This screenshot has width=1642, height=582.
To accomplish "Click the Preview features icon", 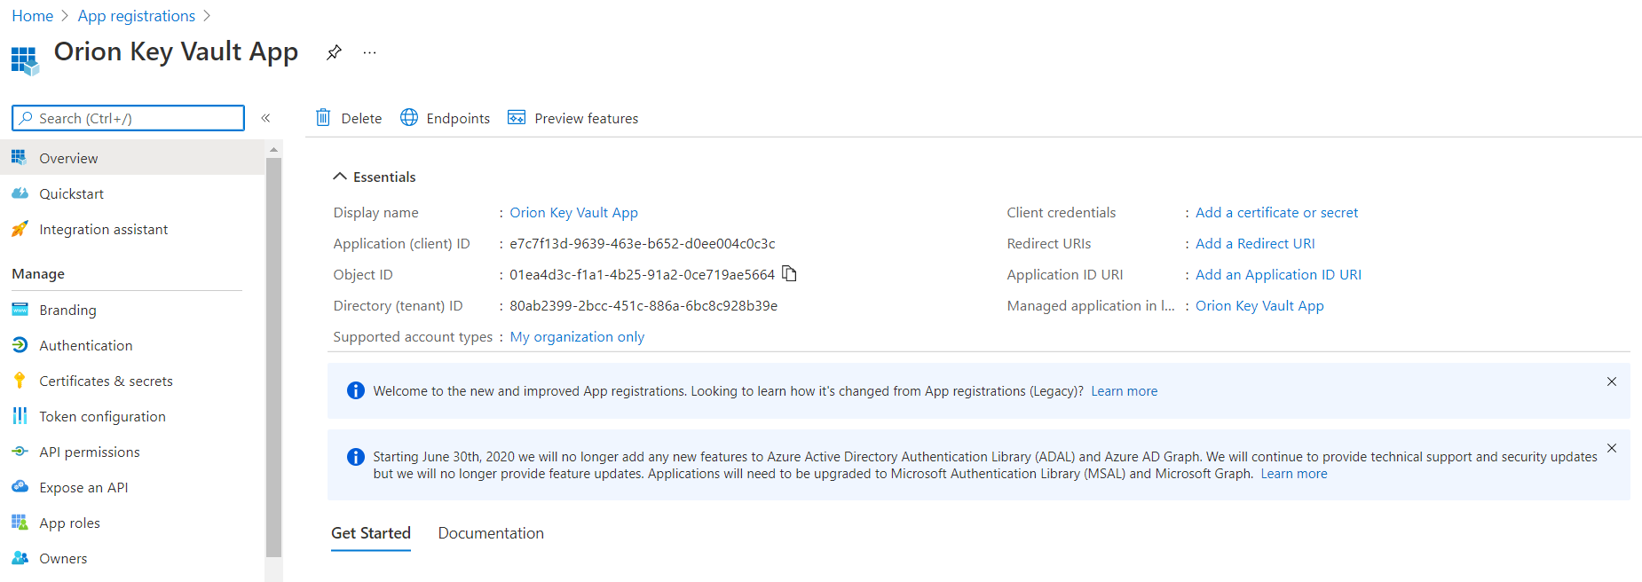I will 517,117.
